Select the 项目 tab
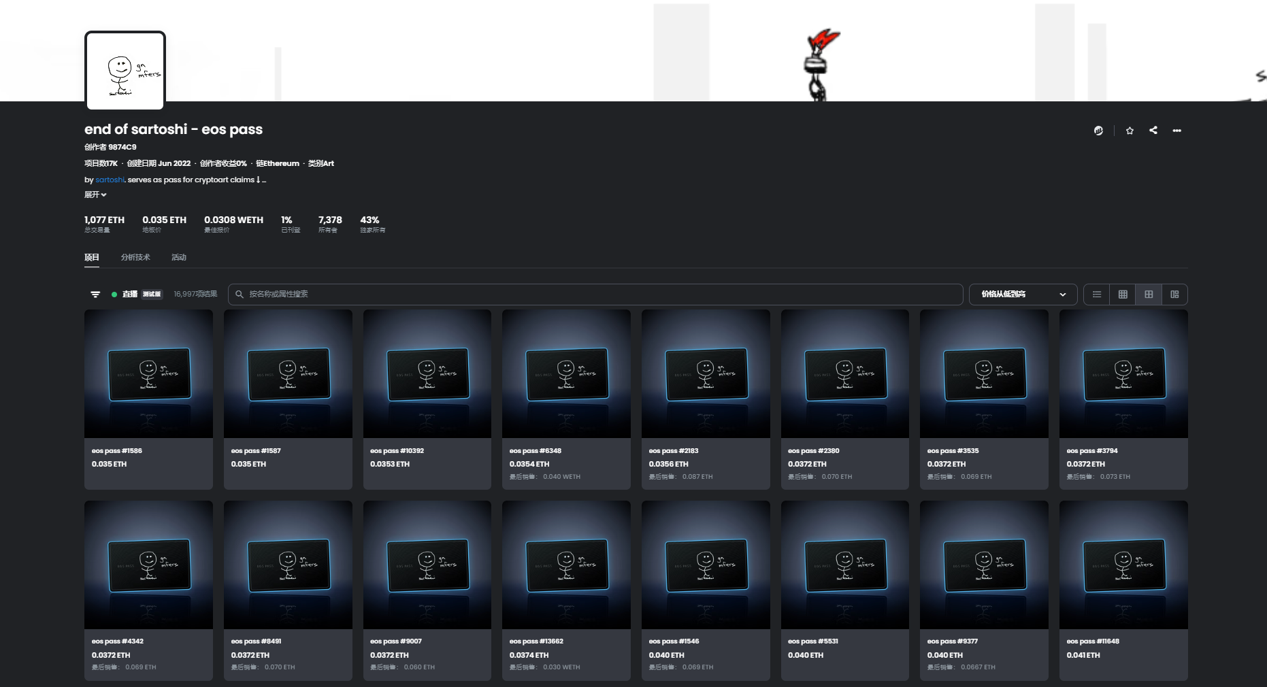This screenshot has width=1267, height=687. point(92,257)
